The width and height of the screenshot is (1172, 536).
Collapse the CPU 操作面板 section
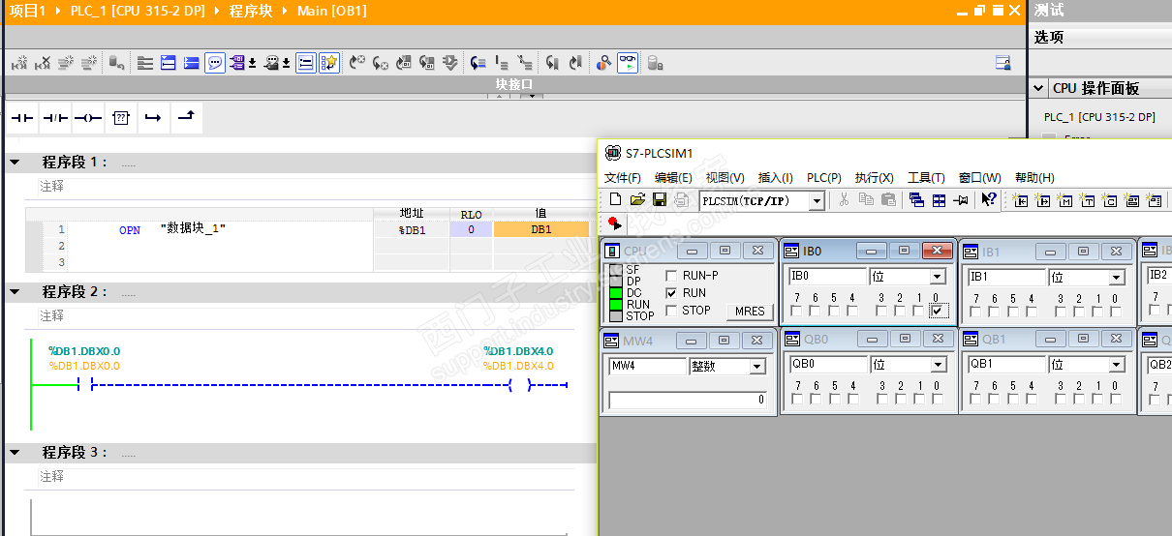coord(1039,88)
